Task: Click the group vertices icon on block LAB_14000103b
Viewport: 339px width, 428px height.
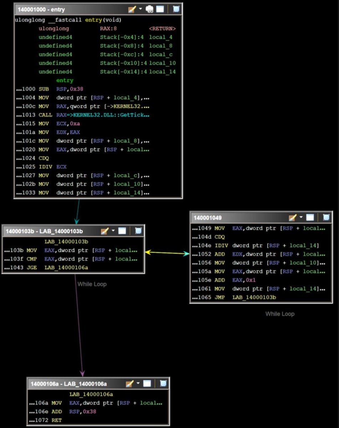Action: pyautogui.click(x=139, y=231)
